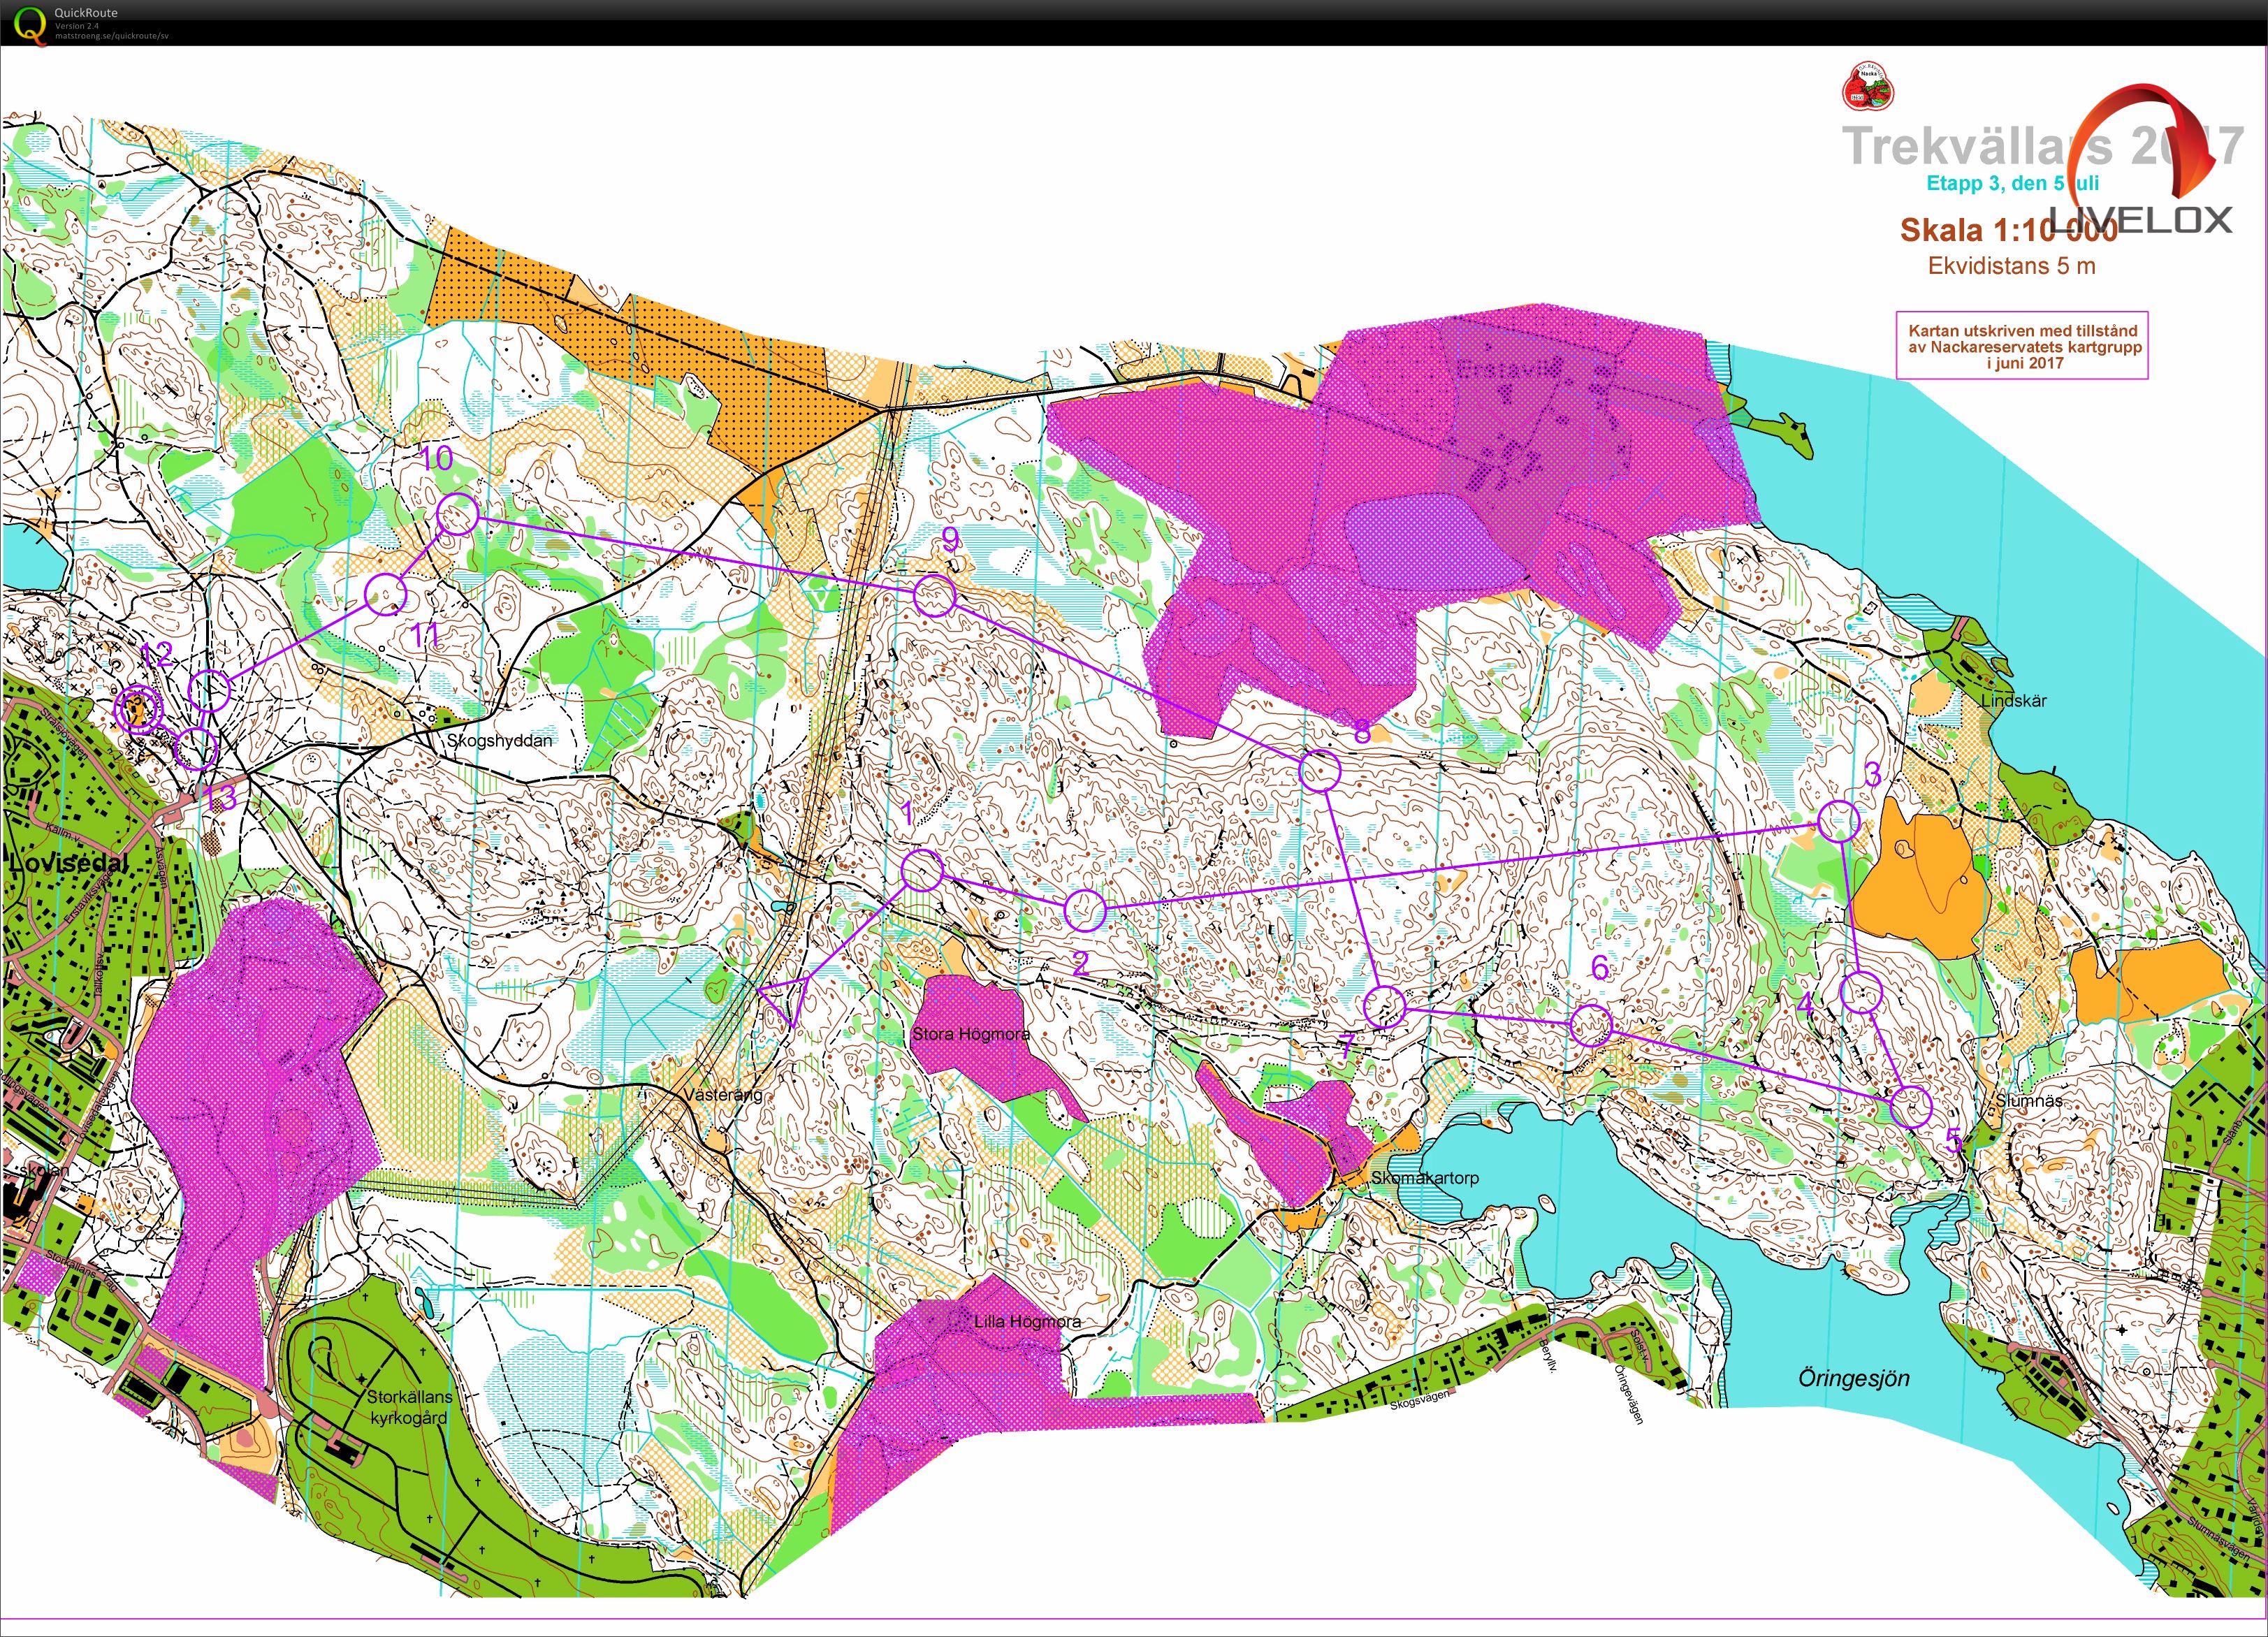Click the 'Kartan utskriven med tillstånd' notice box
2268x1637 pixels.
[2022, 346]
